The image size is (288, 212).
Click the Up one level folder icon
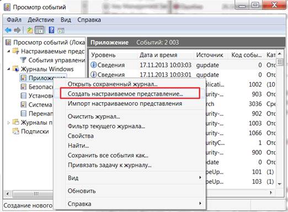click(x=30, y=30)
